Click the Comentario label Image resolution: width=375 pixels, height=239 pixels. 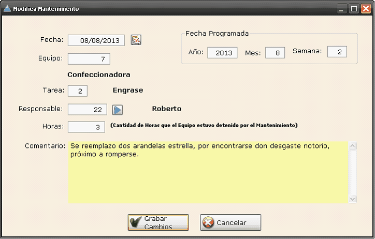45,146
